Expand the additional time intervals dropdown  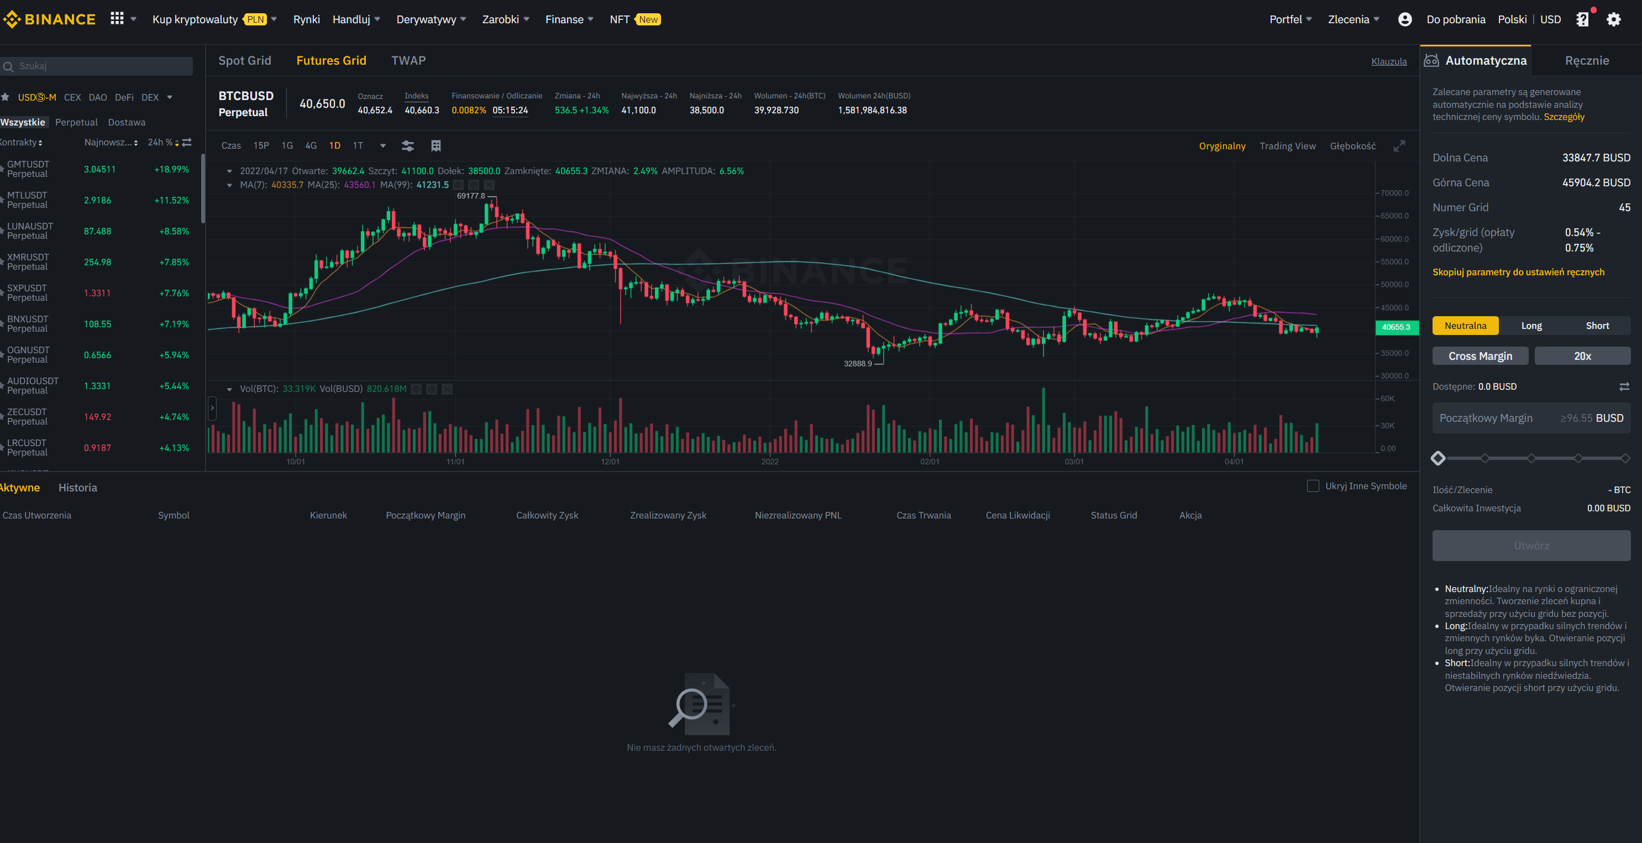(382, 146)
